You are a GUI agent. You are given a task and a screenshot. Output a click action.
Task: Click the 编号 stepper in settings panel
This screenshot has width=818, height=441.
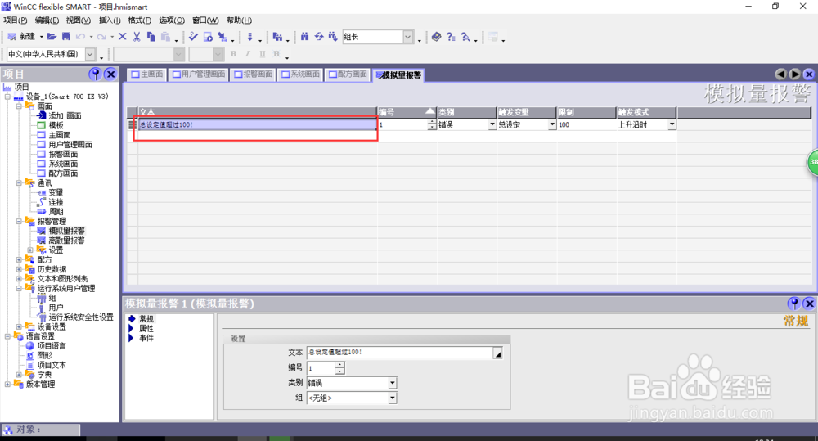tap(339, 368)
